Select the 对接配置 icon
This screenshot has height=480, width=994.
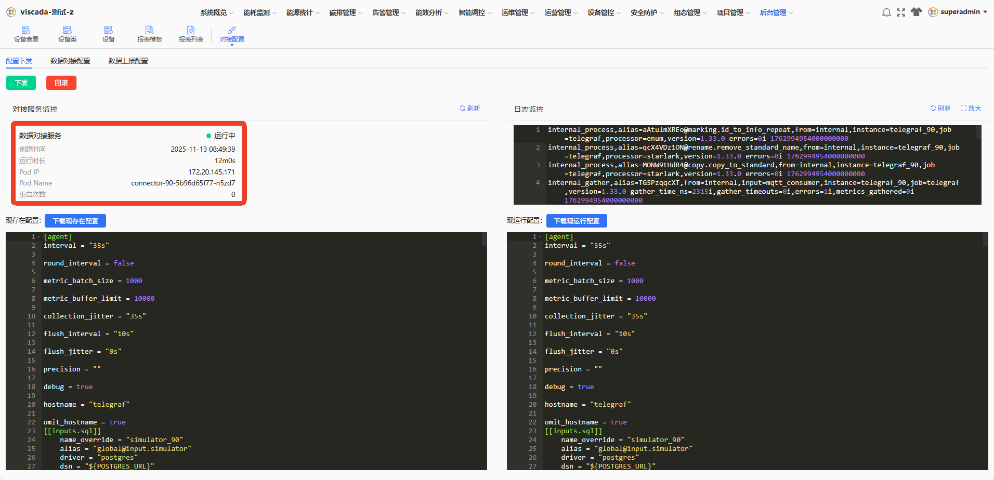[232, 34]
